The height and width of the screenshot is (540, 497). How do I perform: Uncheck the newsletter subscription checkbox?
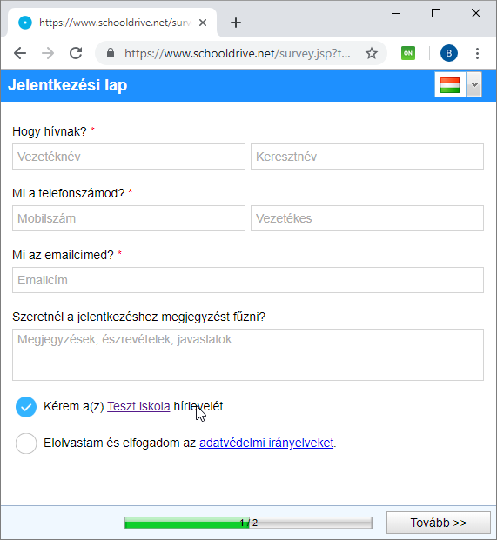(x=26, y=407)
